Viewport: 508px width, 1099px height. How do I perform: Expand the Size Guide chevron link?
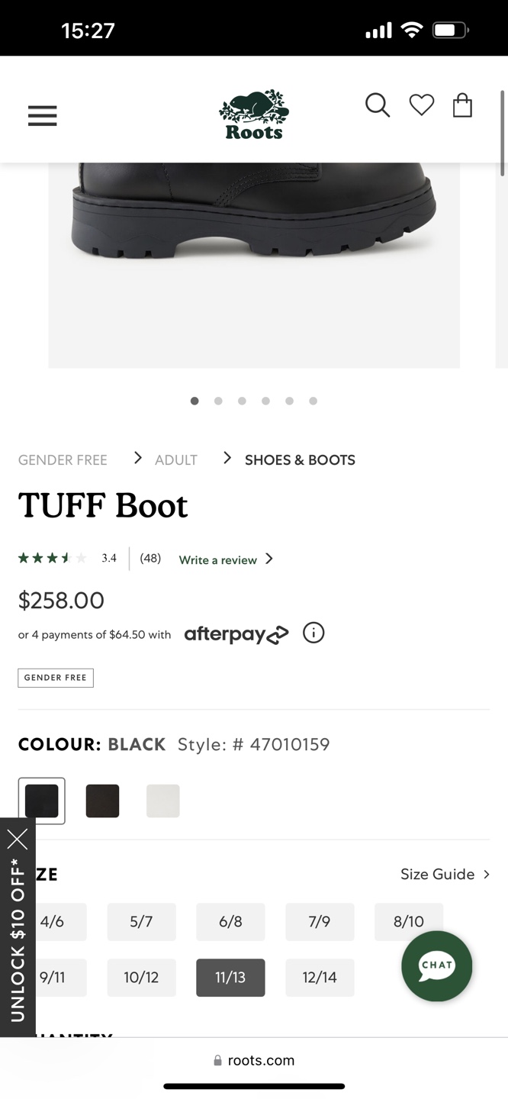point(445,874)
